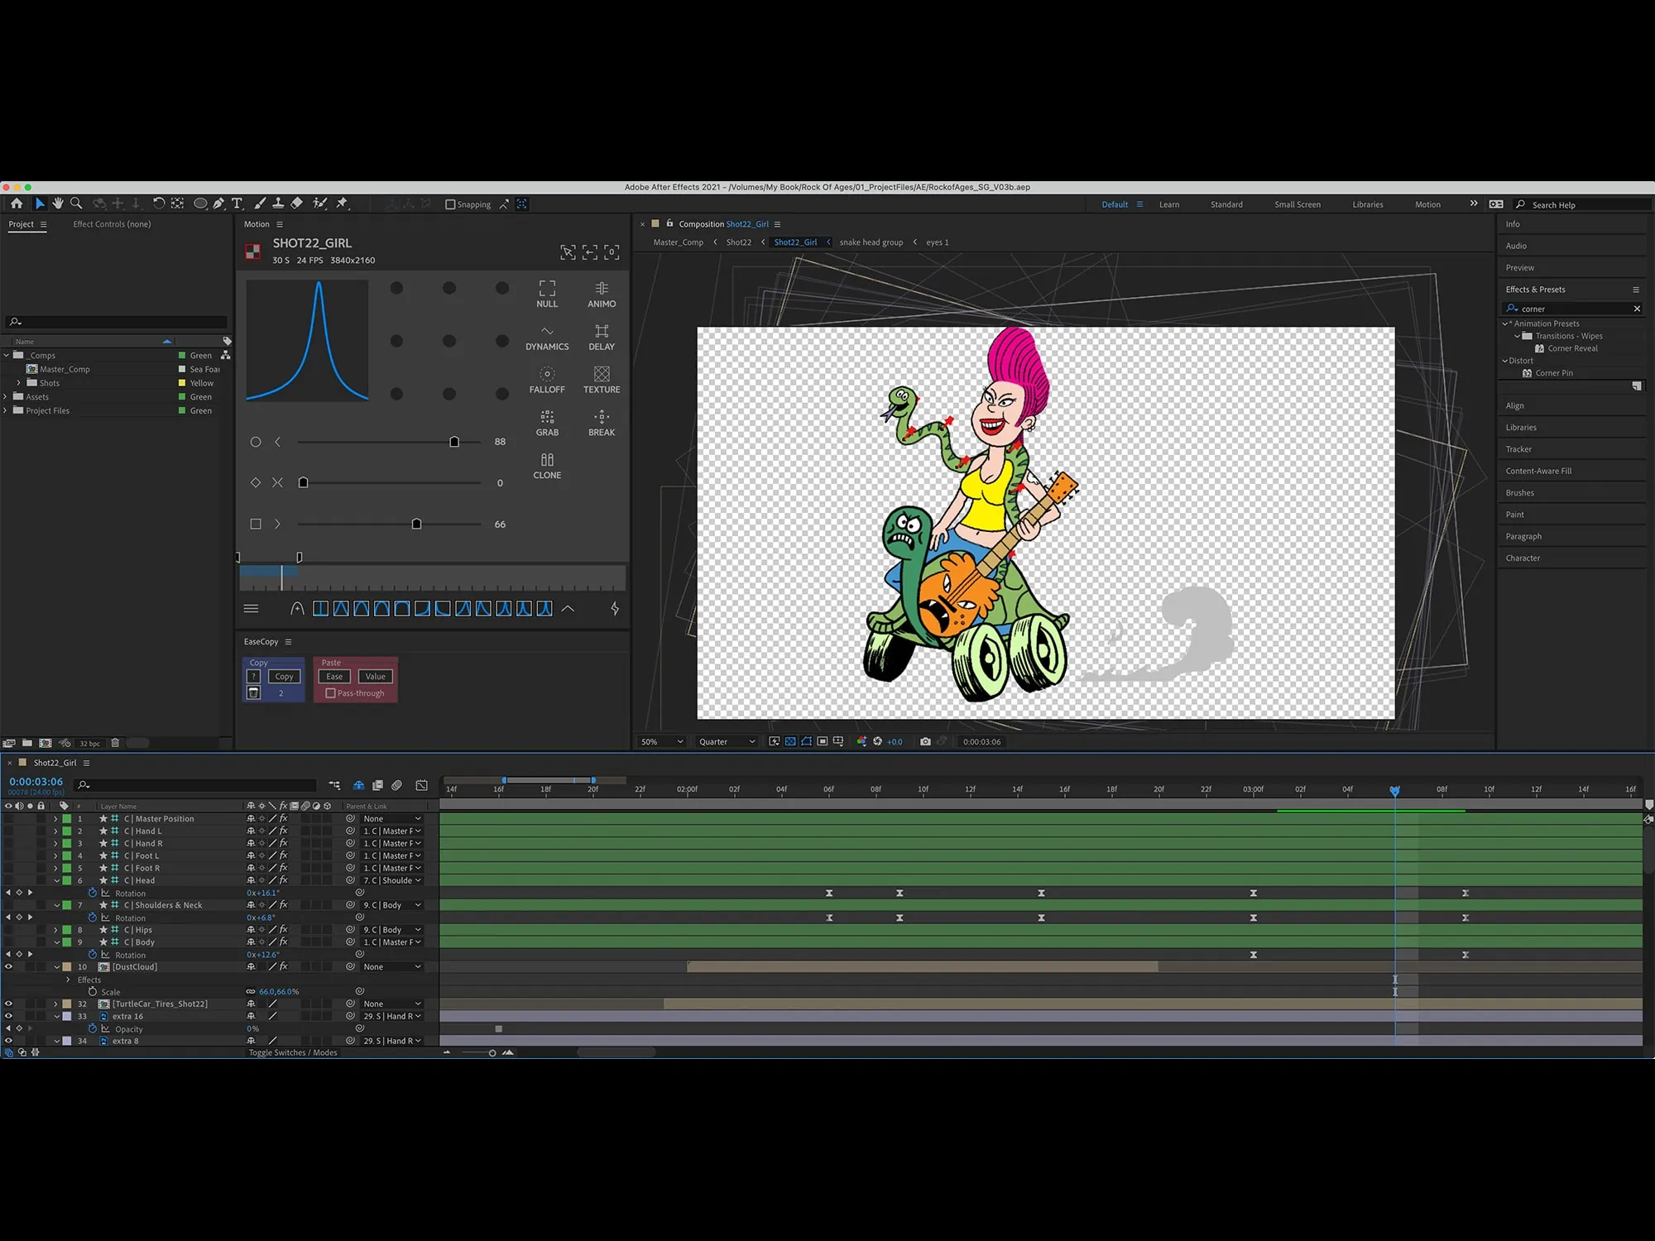Open the Quarter resolution dropdown

pyautogui.click(x=727, y=741)
